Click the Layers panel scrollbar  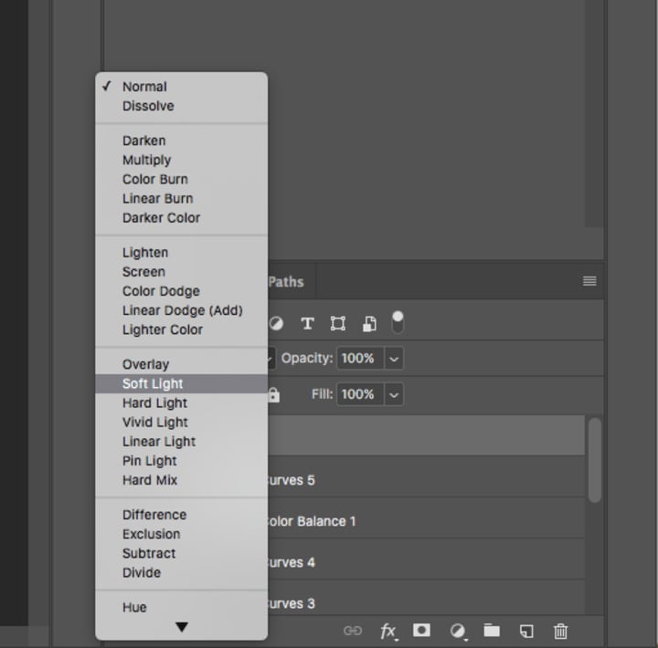tap(595, 460)
